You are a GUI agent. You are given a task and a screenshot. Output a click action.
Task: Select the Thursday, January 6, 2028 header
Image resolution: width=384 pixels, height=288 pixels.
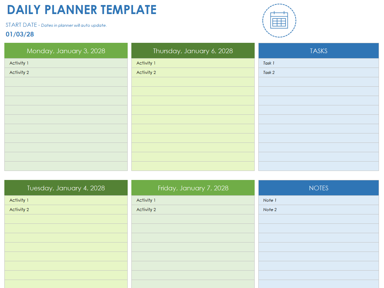pyautogui.click(x=193, y=51)
